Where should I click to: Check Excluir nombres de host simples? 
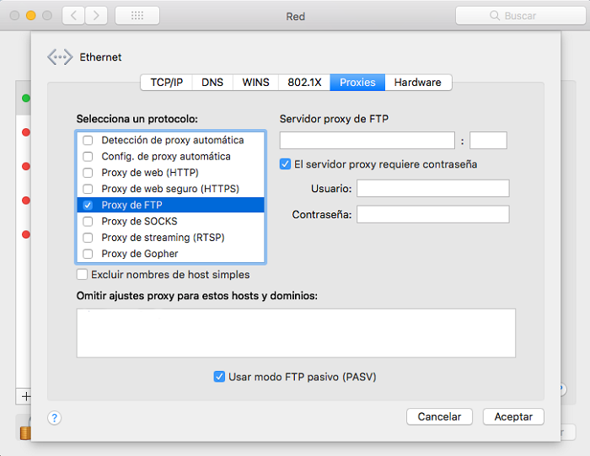(x=83, y=274)
